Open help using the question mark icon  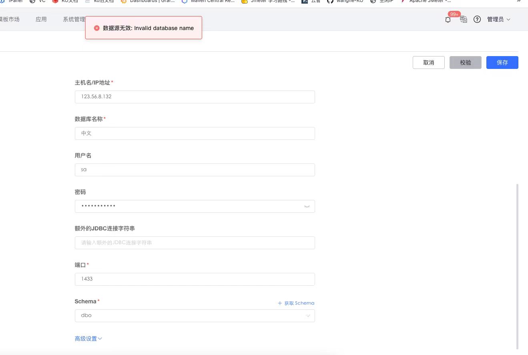477,19
